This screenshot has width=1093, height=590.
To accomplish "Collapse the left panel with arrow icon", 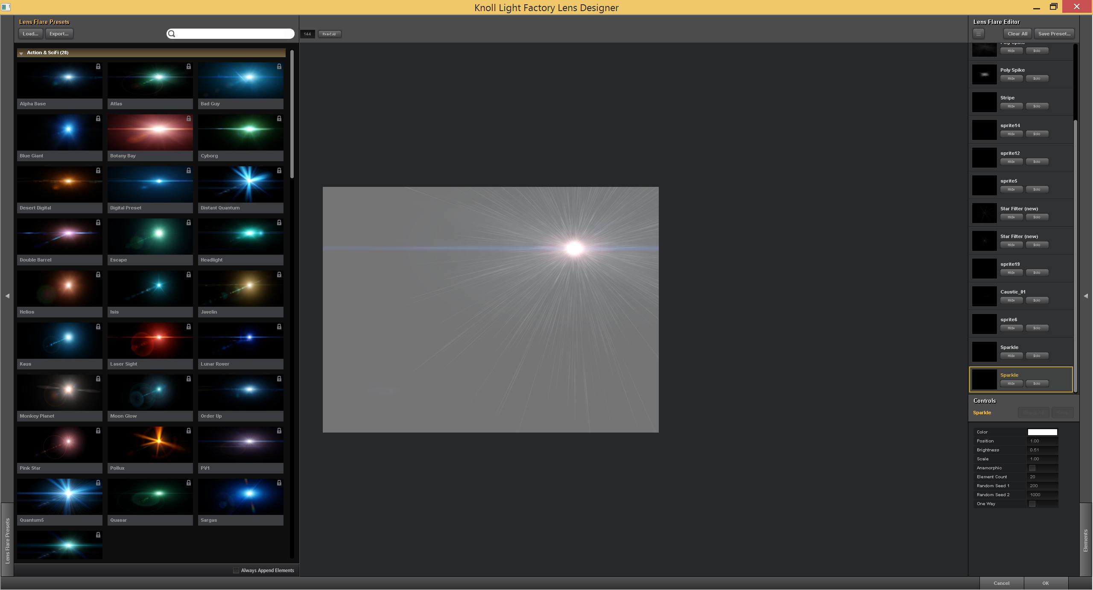I will (x=7, y=296).
